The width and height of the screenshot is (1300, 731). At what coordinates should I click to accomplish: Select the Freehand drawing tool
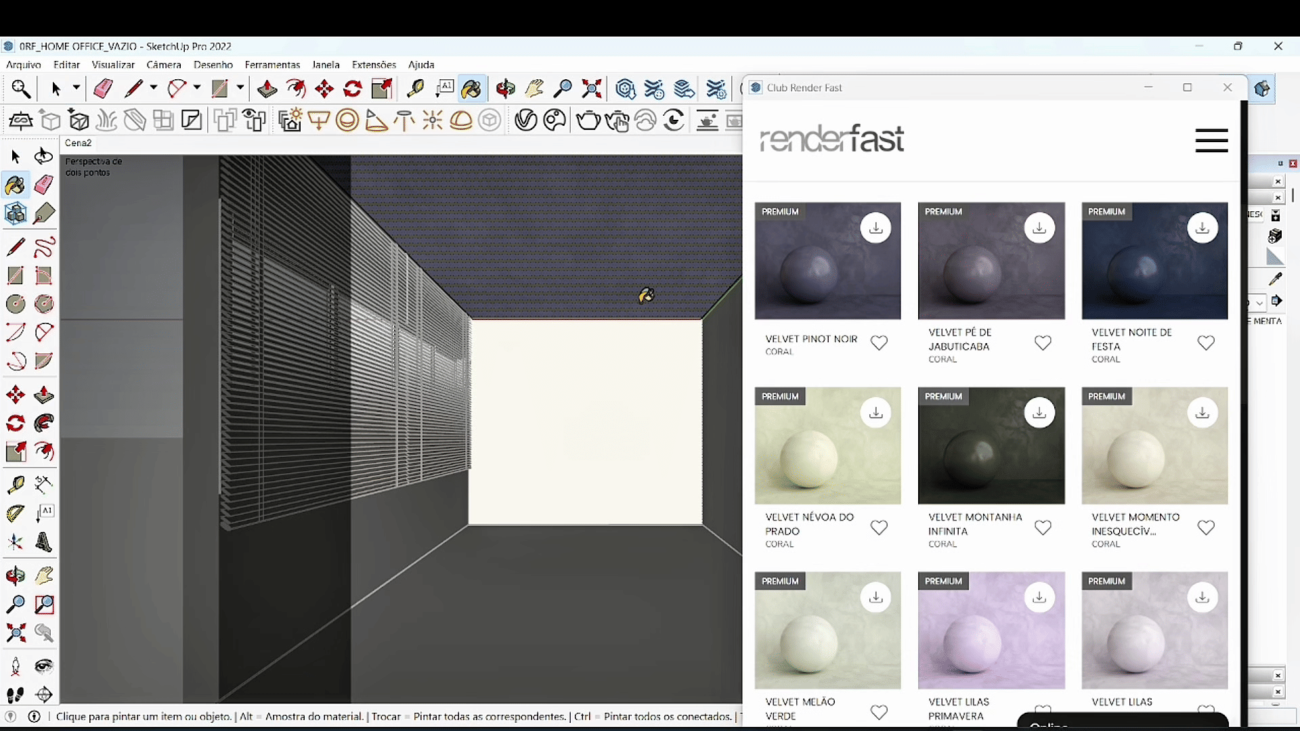pos(44,247)
